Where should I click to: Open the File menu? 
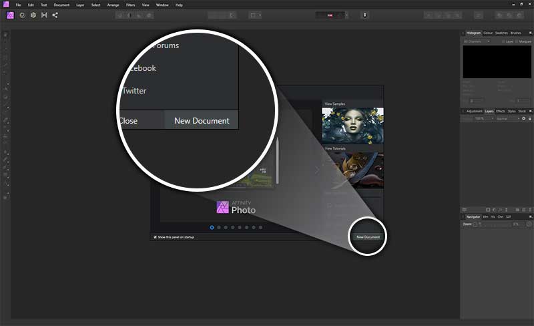(x=19, y=5)
